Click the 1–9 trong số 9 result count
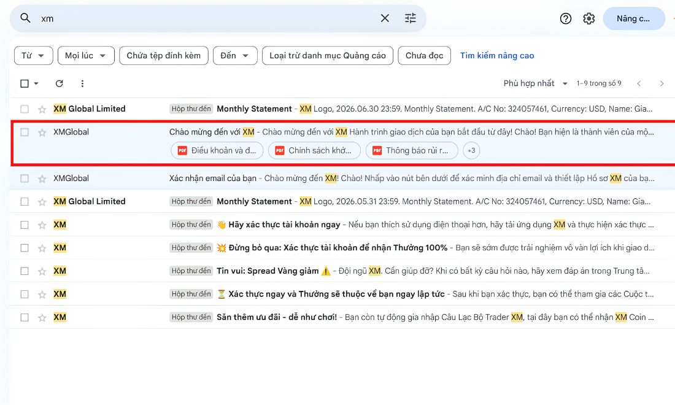675x405 pixels. (x=599, y=83)
